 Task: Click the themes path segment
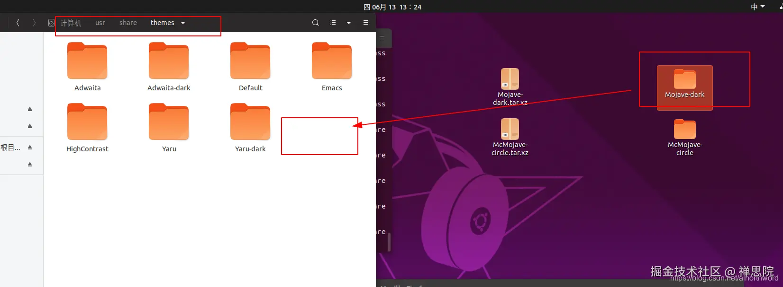click(163, 23)
